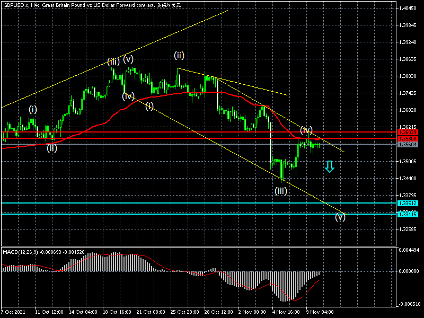
Task: Click the 21 Oct 08:00 date label
Action: point(151,312)
